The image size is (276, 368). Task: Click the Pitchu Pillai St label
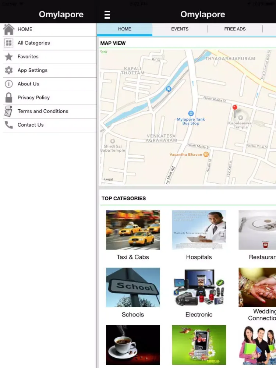click(257, 146)
